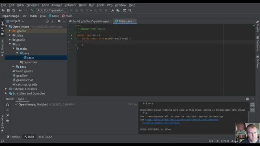
Task: Click the Open folder toolbar icon
Action: 3,11
